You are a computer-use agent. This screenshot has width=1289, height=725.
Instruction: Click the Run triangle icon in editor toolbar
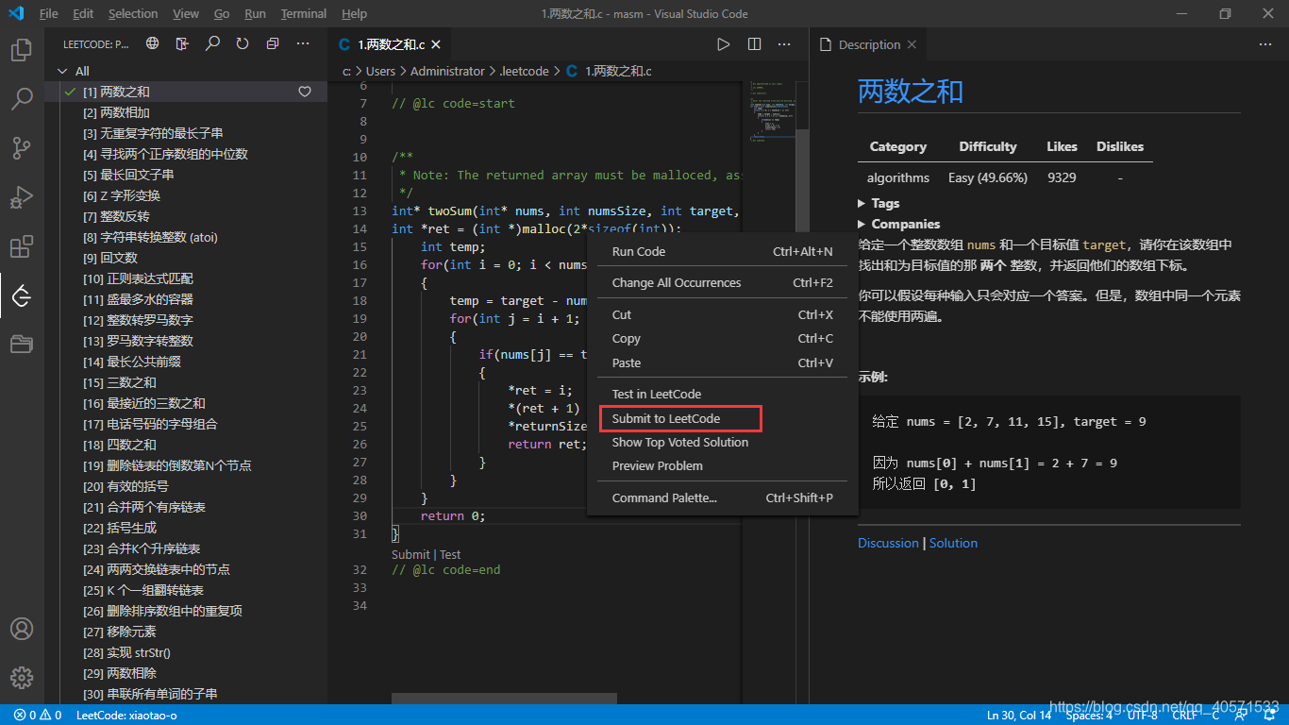coord(724,44)
